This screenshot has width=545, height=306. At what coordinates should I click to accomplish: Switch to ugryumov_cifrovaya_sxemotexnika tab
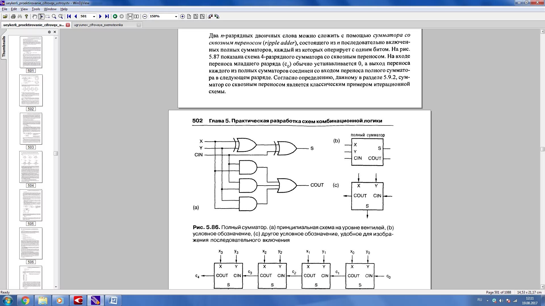98,25
